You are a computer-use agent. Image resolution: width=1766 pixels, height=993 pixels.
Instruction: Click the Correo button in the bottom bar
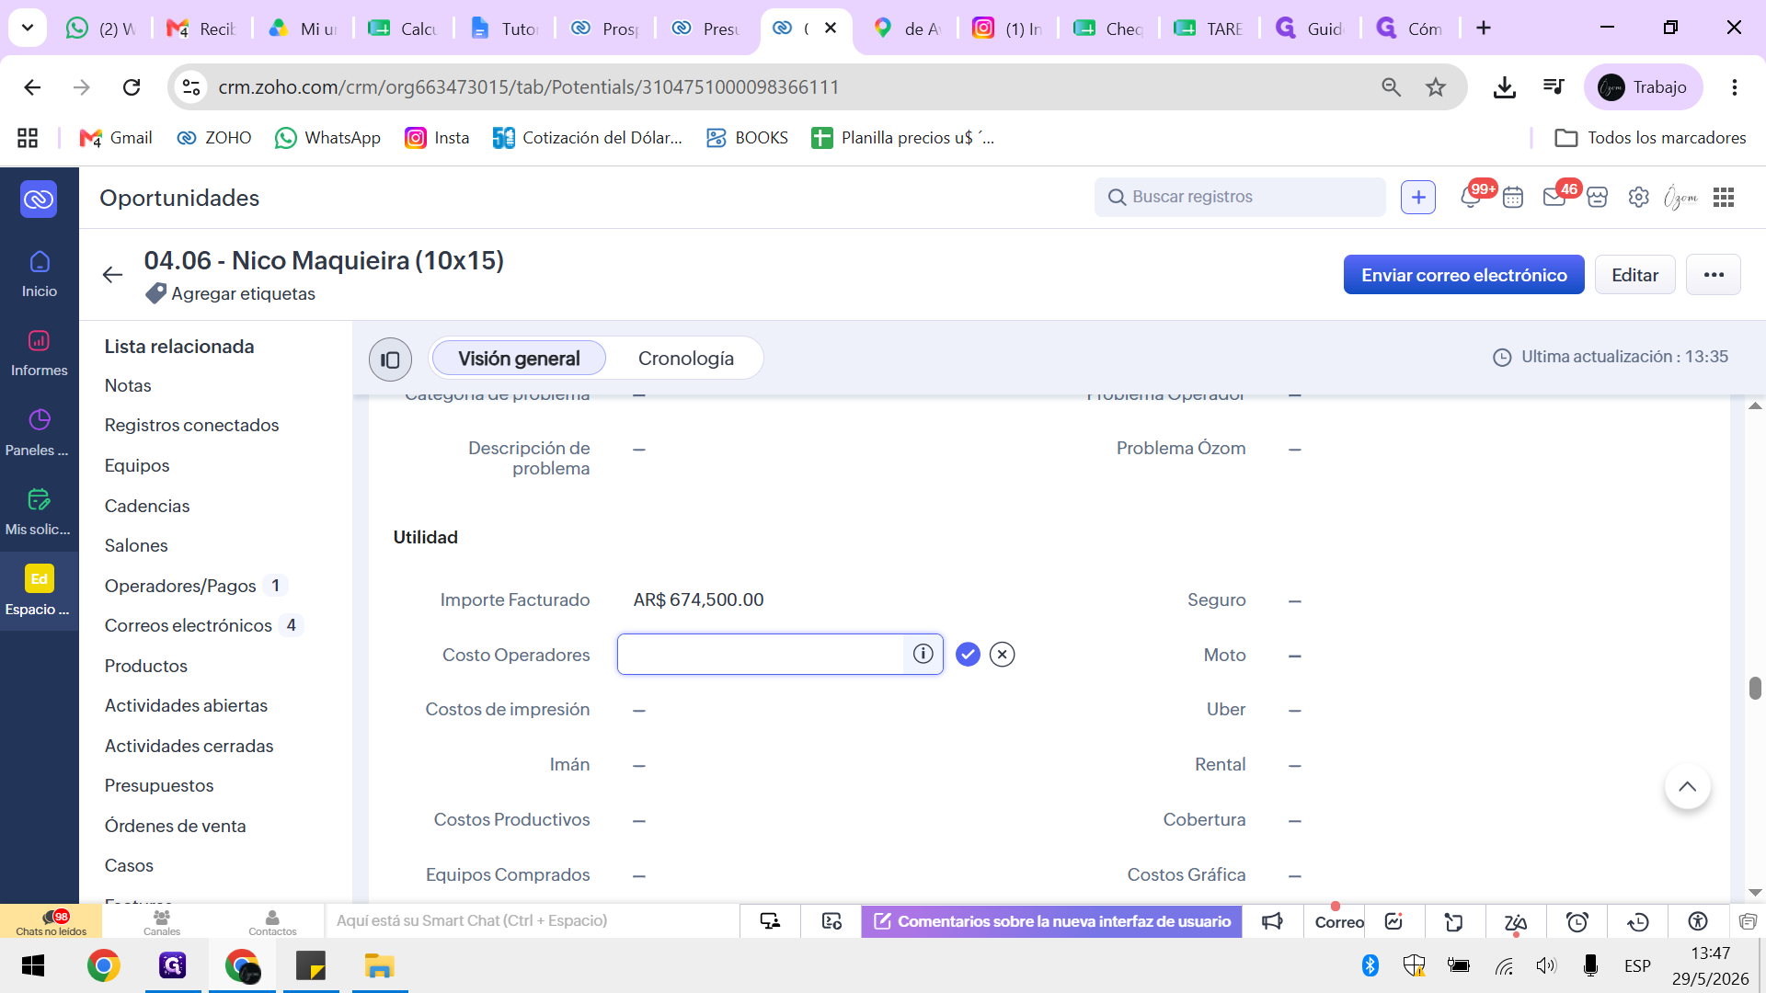[1339, 922]
